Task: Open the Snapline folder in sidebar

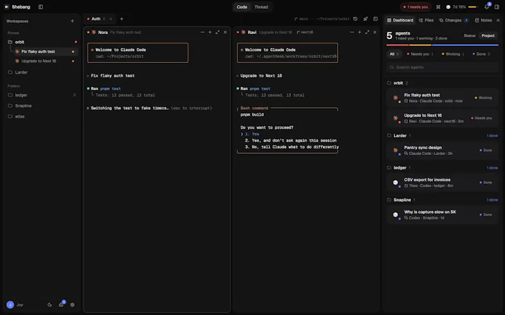Action: coord(42,106)
